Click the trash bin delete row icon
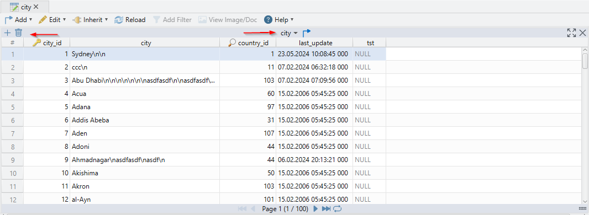Screen dimensions: 589x215 tap(19, 33)
